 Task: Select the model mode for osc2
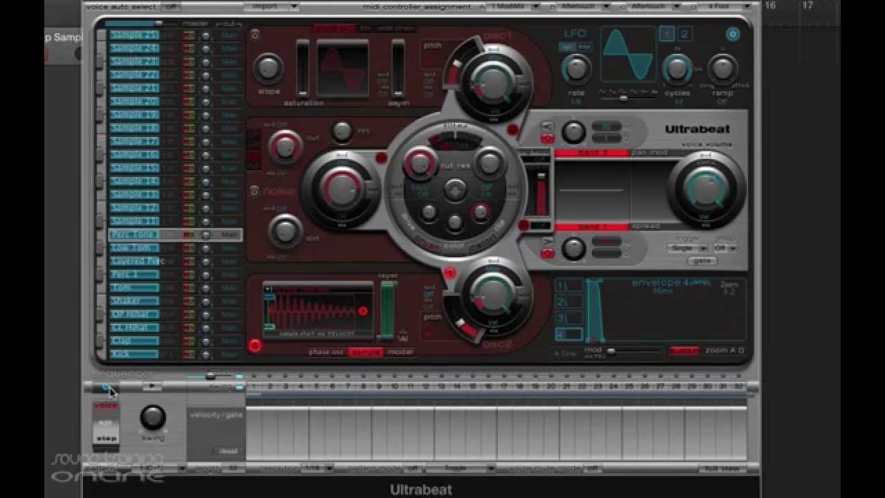(400, 352)
